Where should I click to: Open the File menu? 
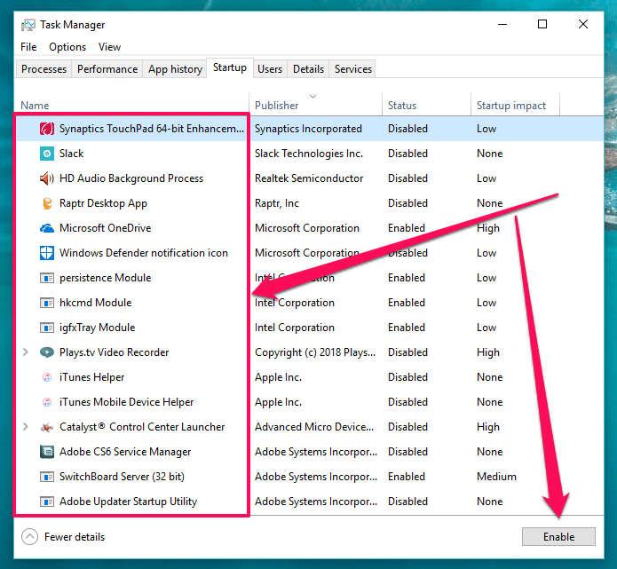(28, 47)
